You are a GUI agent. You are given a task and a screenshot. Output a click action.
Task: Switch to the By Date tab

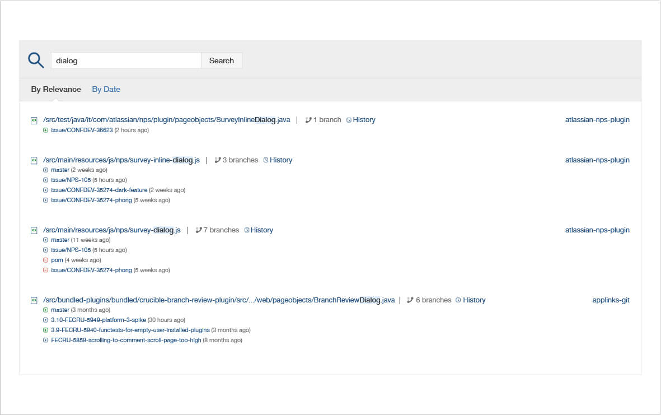tap(106, 90)
